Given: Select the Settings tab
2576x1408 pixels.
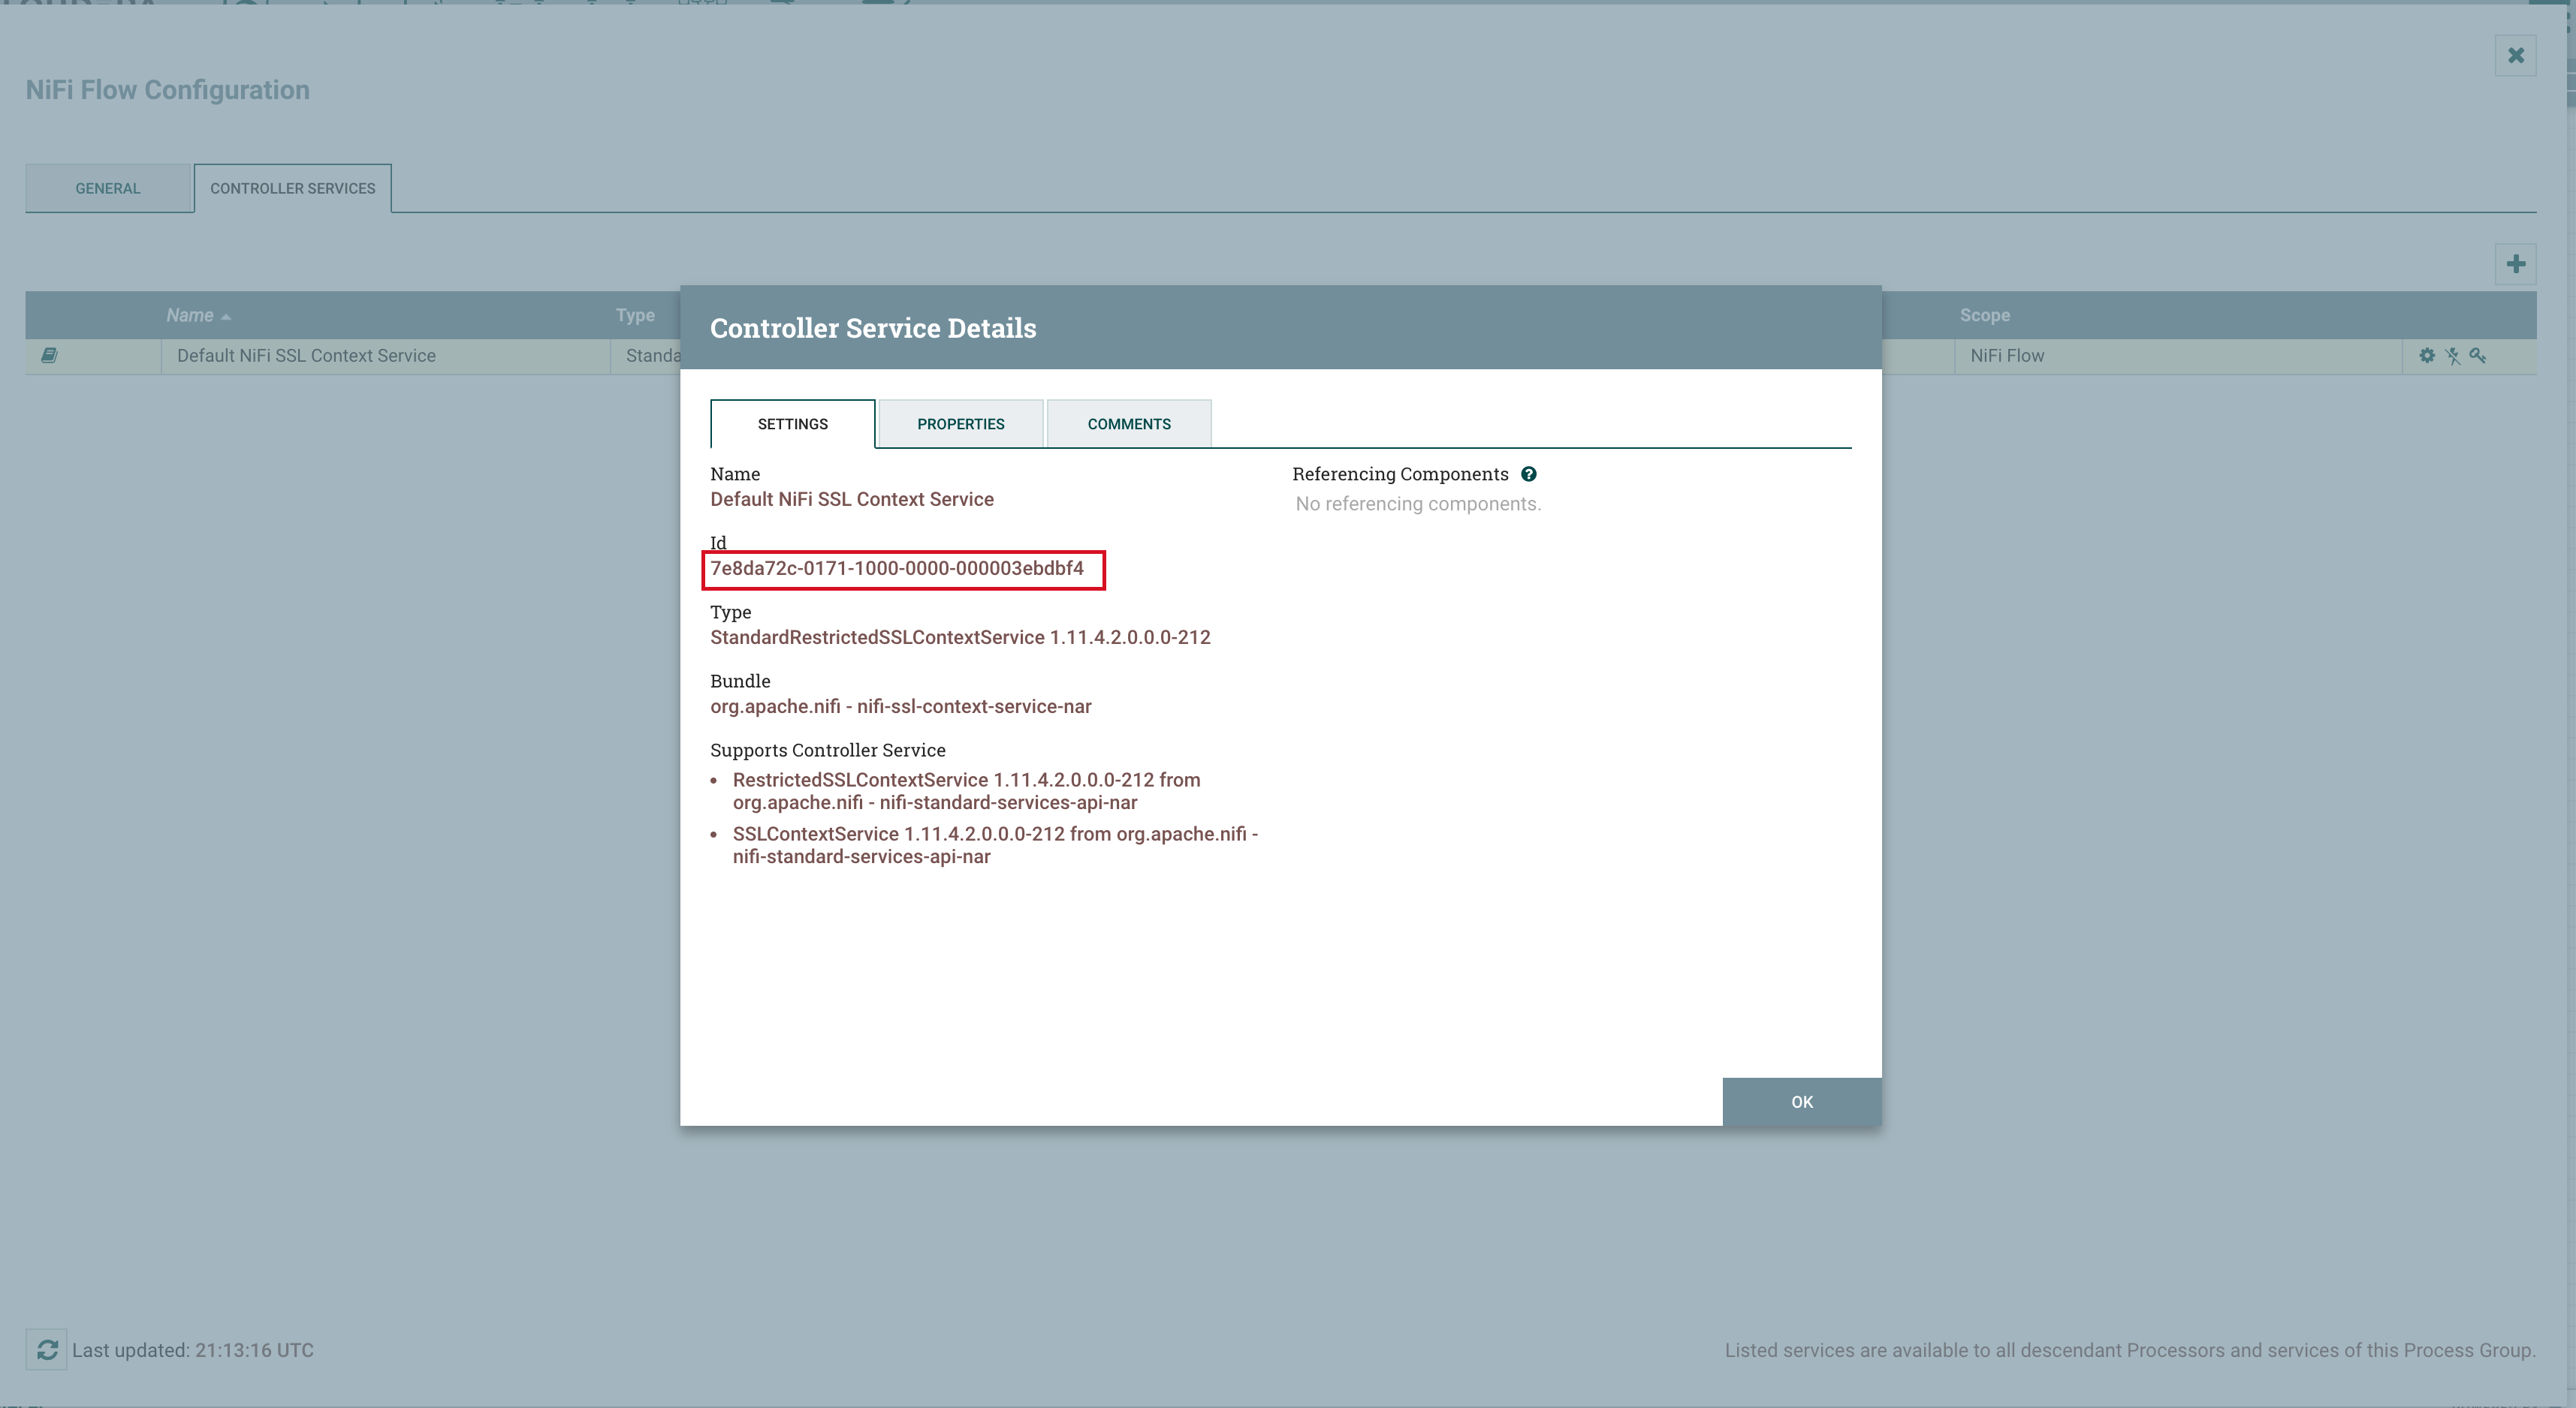Looking at the screenshot, I should 792,425.
